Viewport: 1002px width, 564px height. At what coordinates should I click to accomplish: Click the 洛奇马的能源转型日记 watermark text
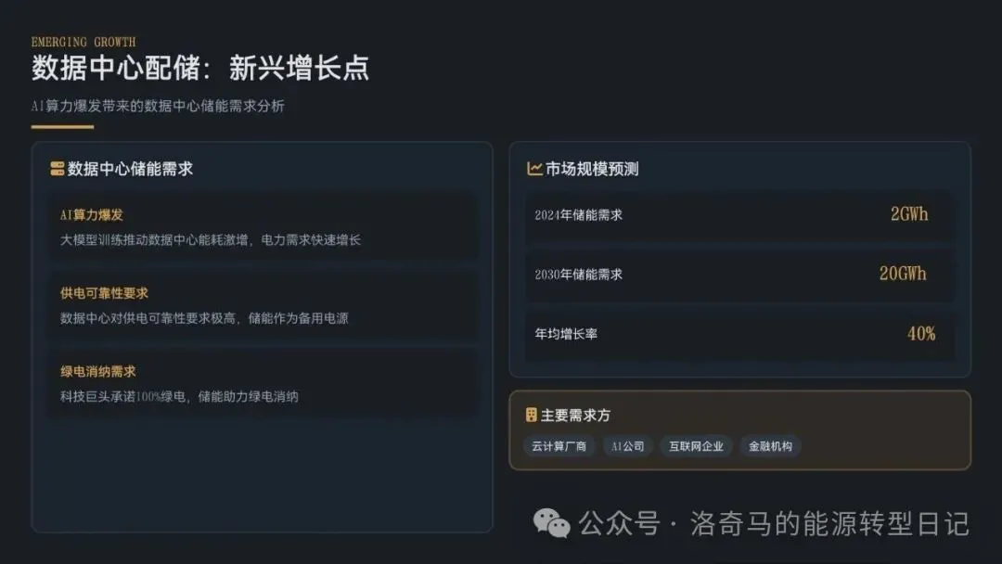point(829,524)
